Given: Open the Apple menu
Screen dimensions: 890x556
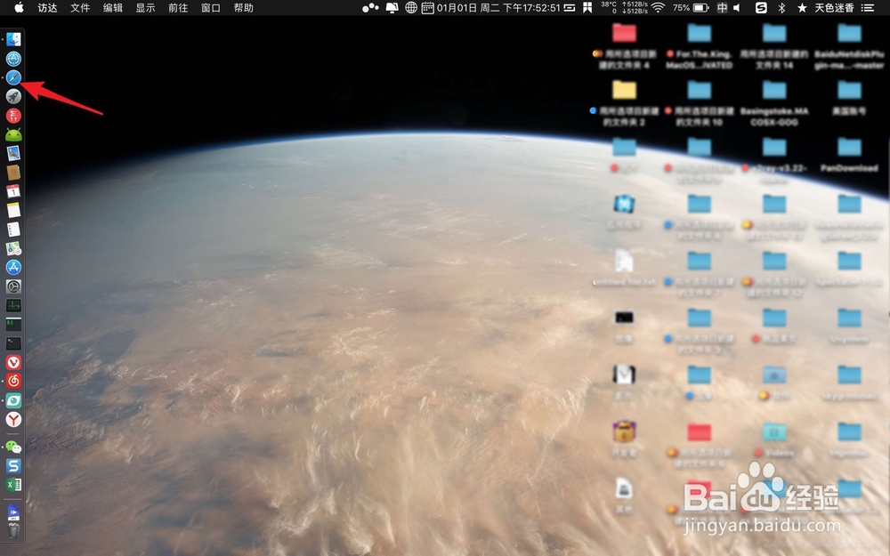Looking at the screenshot, I should (19, 7).
